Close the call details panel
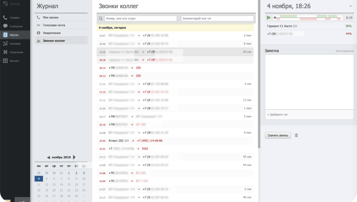The height and width of the screenshot is (202, 357). tap(351, 6)
